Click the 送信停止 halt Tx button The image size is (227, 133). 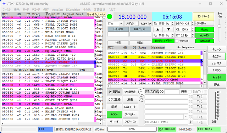[130, 92]
